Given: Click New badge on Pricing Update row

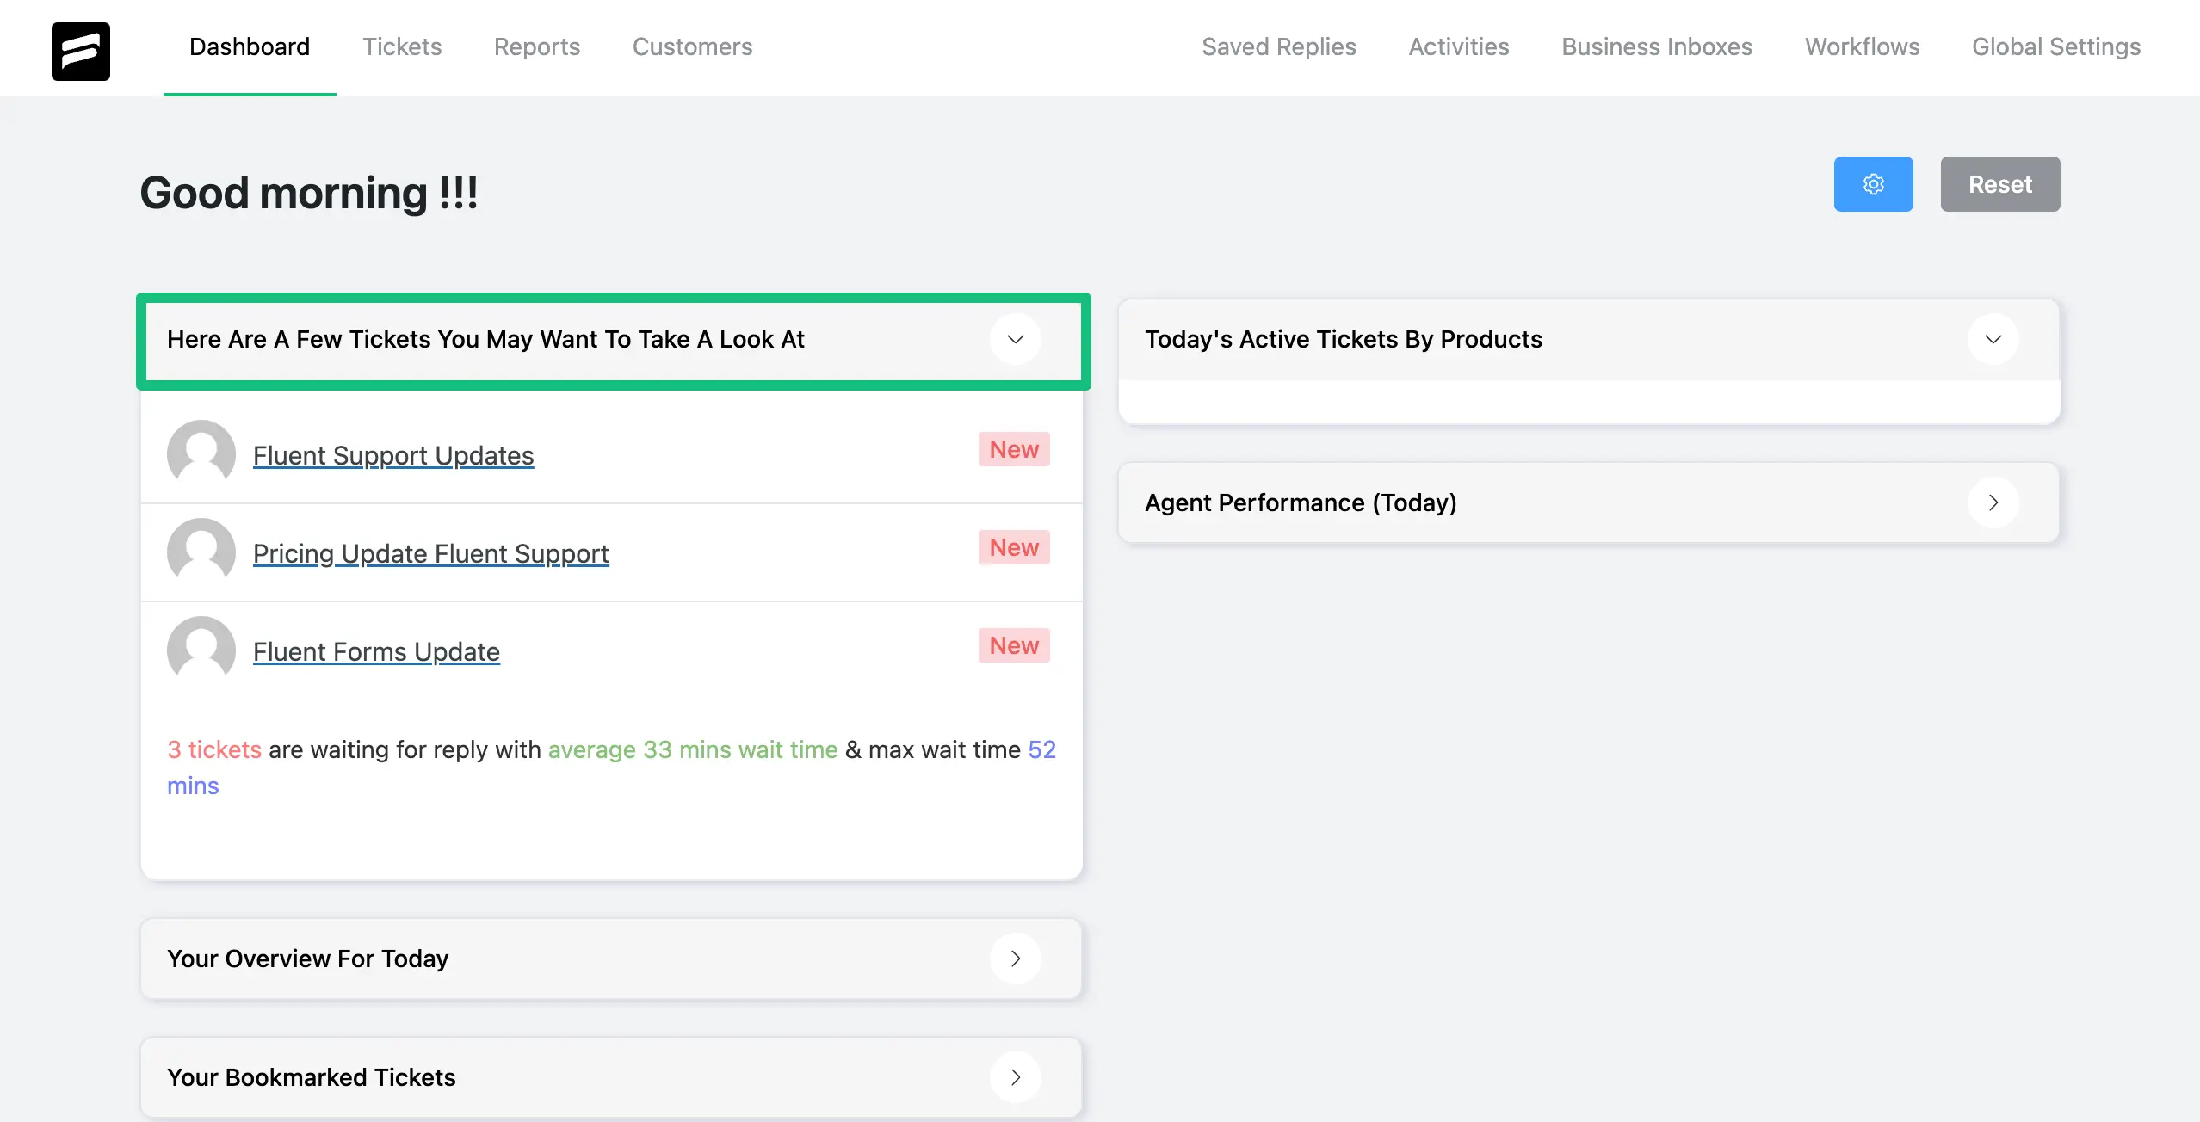Looking at the screenshot, I should point(1014,547).
